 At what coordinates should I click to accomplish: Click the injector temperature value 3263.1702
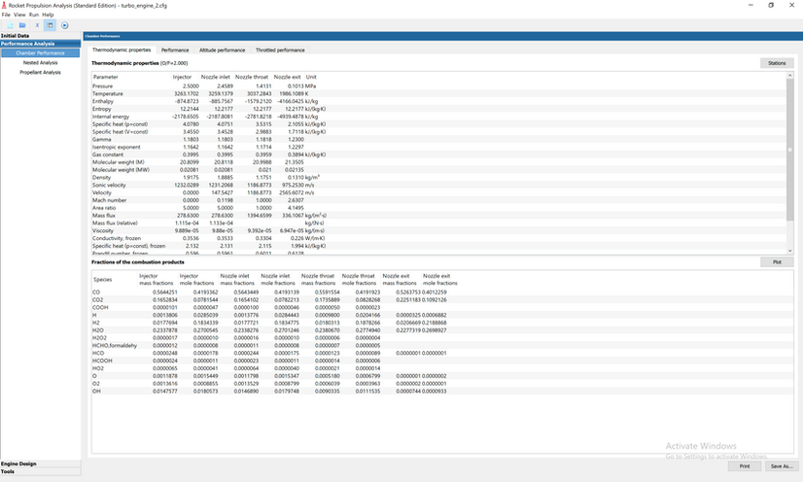(187, 93)
